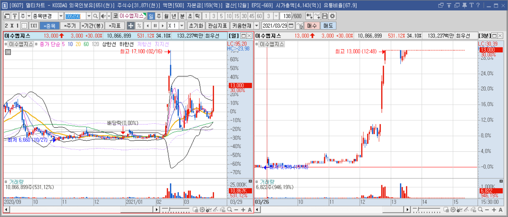
Task: Click daily chart zoom magnifier icon
Action: pos(229,210)
